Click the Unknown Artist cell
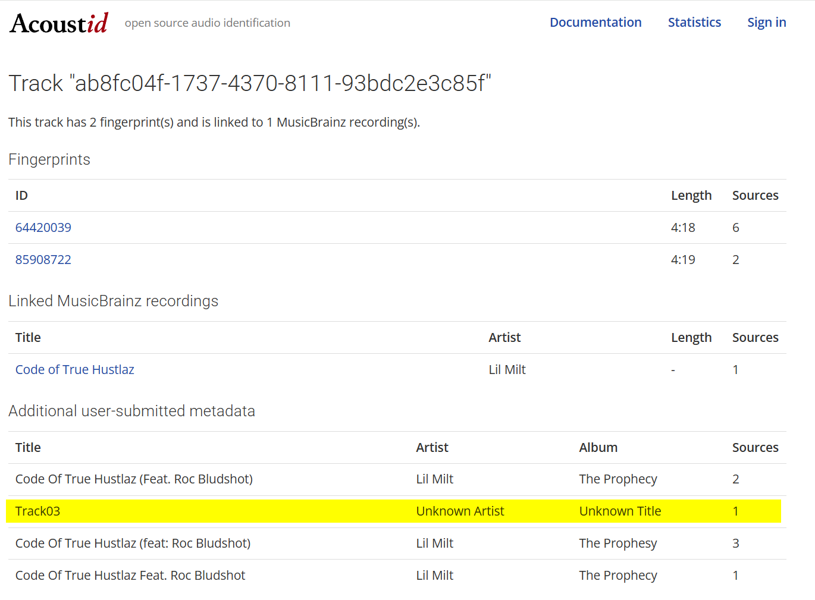Screen dimensions: 815x600 click(x=460, y=511)
